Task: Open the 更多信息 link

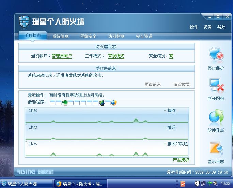Action: click(x=153, y=85)
